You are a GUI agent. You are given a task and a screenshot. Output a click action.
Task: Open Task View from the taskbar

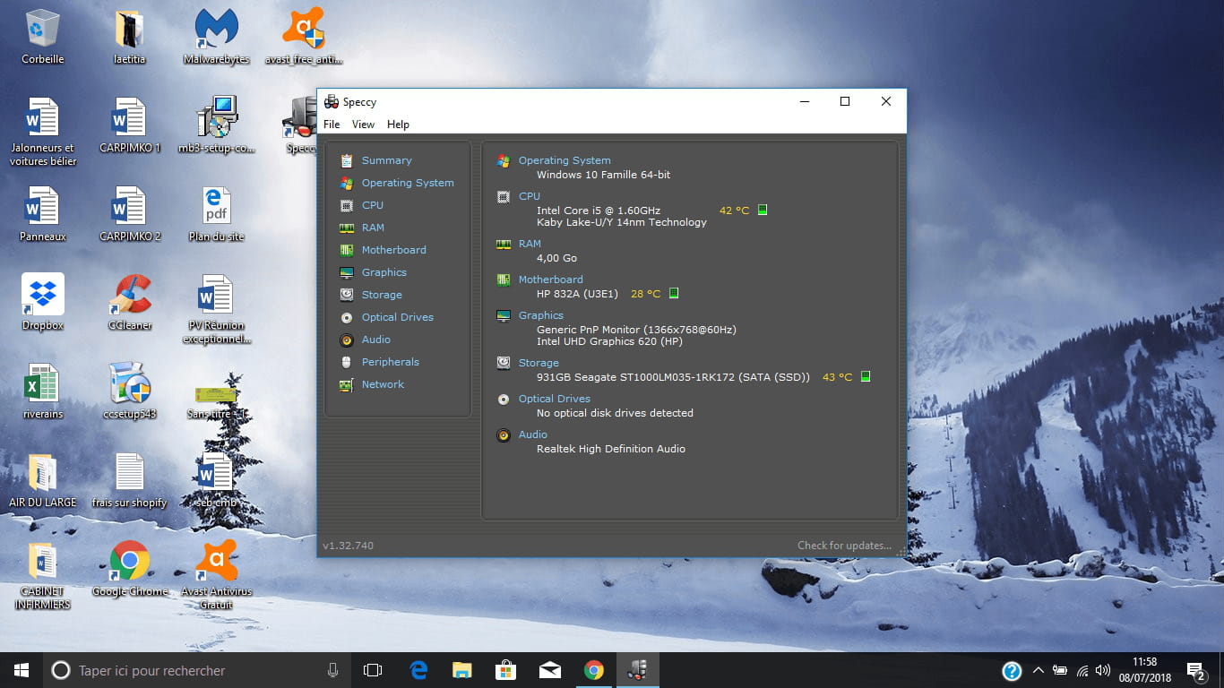(373, 670)
